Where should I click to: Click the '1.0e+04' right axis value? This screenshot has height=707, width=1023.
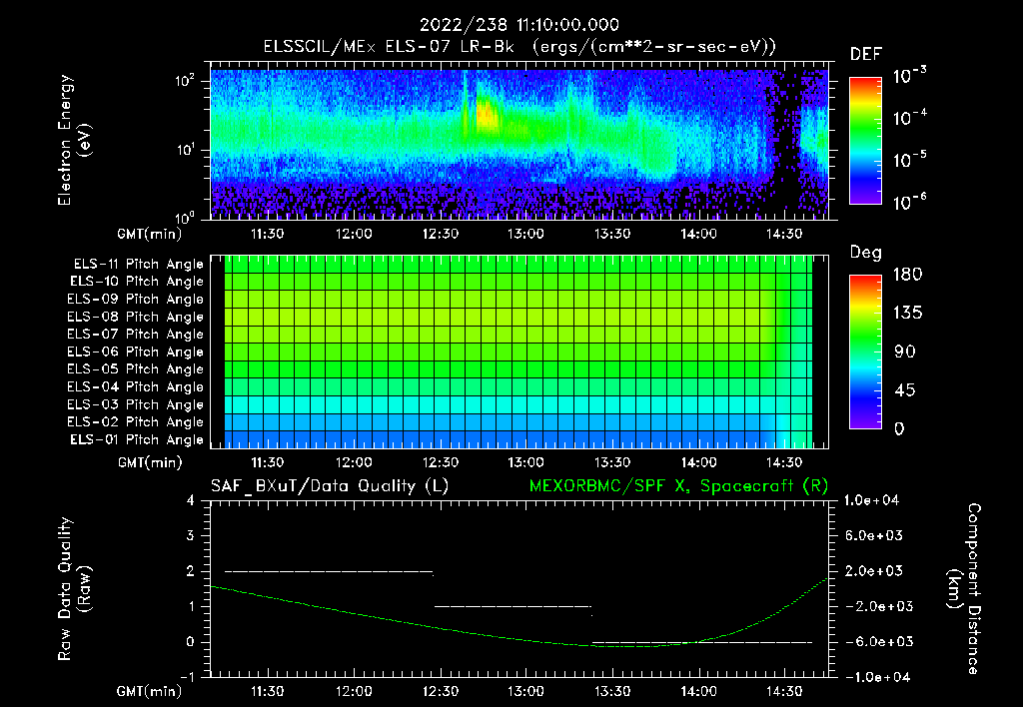(x=871, y=500)
